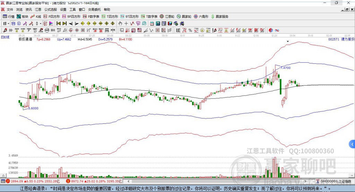This screenshot has width=355, height=192.
Task: Open the 六角形 tool
Action: (x=201, y=17)
